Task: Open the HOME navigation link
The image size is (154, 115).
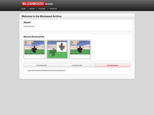Action: pos(23,9)
